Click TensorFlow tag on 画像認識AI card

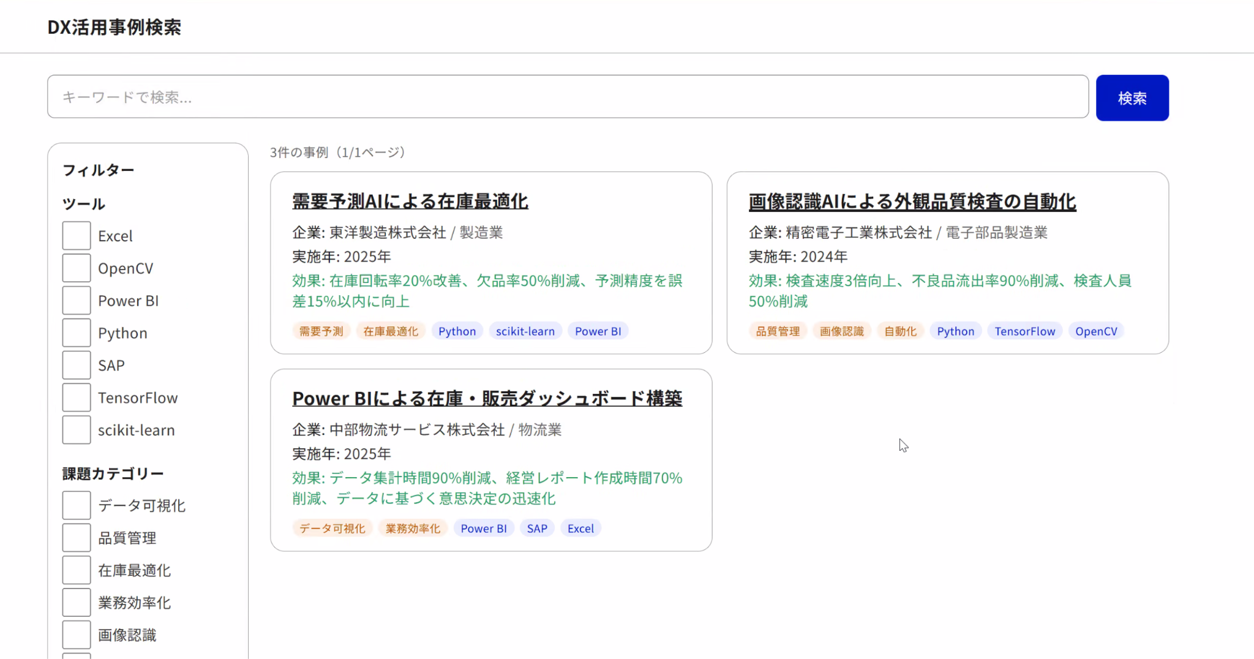tap(1024, 331)
